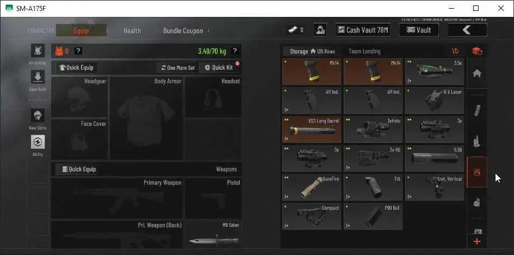Select the magazine category in storage sidebar

[477, 110]
